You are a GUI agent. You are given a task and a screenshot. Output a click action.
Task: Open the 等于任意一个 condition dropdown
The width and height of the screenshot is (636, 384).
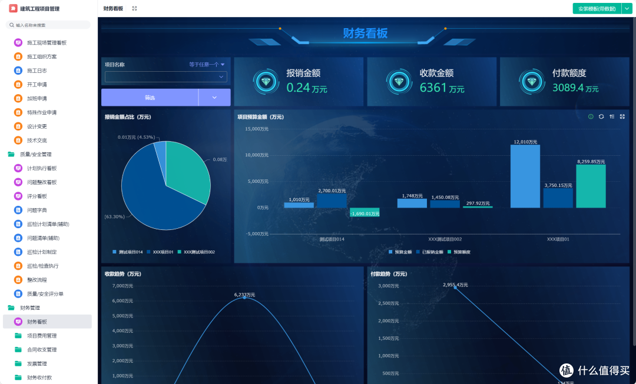click(207, 65)
